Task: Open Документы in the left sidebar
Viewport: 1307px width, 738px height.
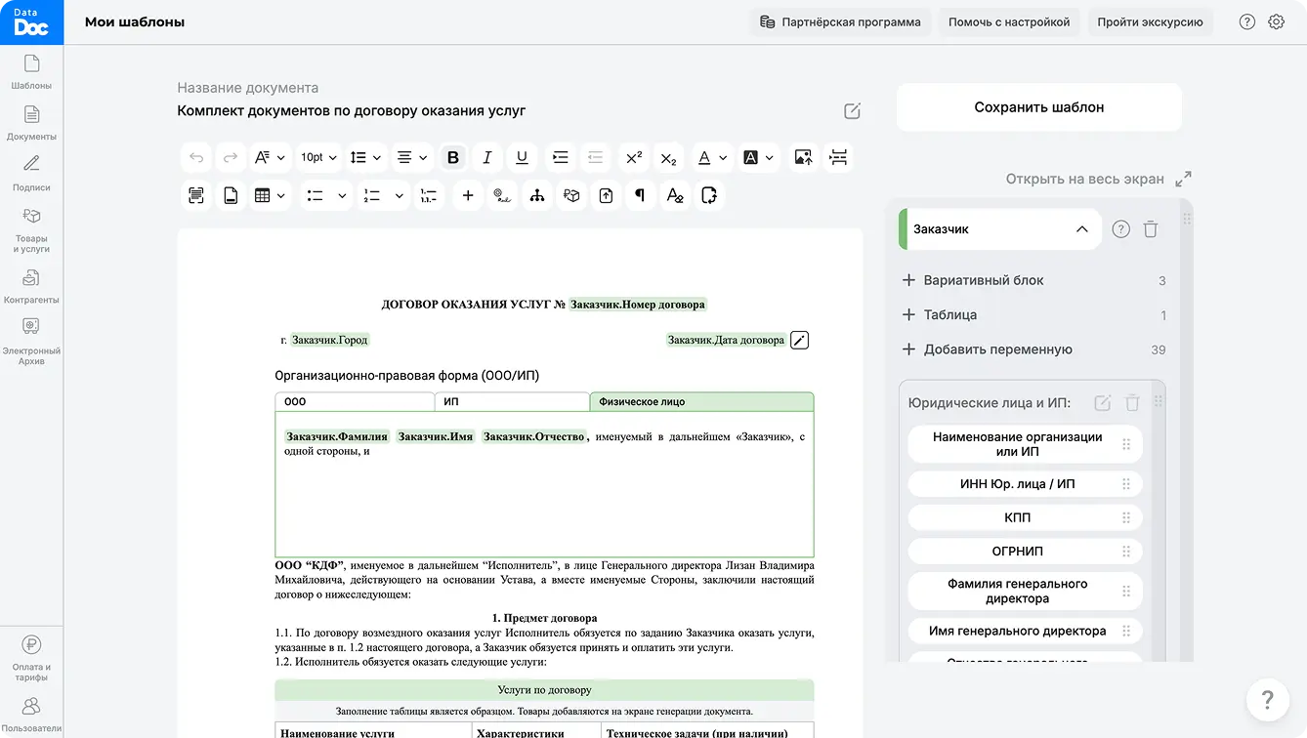Action: 31,122
